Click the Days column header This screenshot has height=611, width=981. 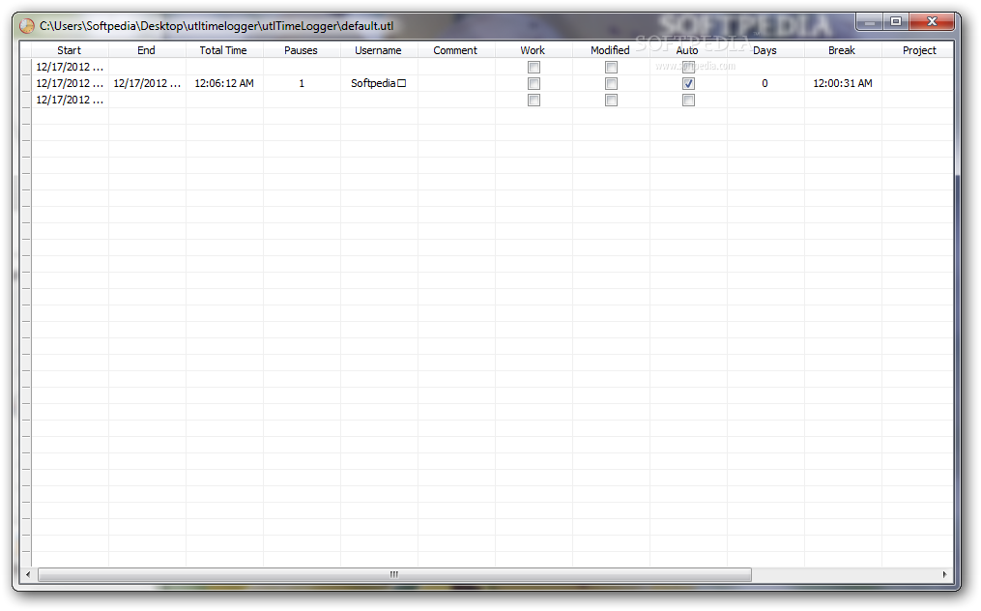tap(765, 50)
